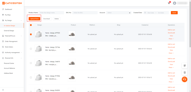This screenshot has width=191, height=92.
Task: Click the page vertical scrollbar
Action: tap(190, 24)
